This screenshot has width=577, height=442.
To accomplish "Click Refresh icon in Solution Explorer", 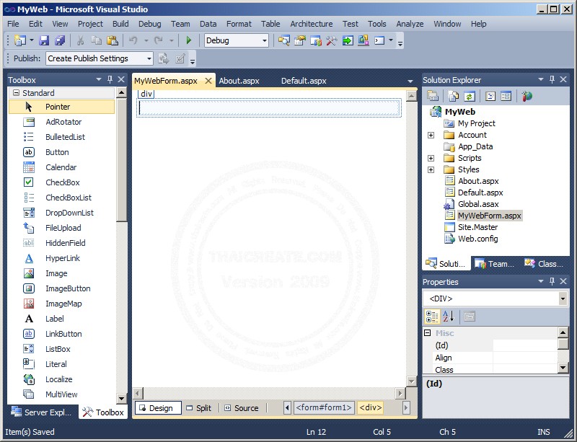I will (x=470, y=97).
